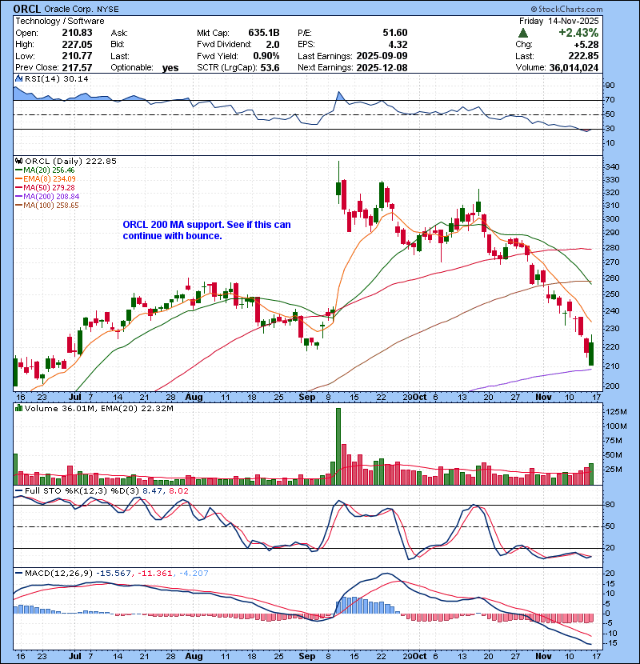The width and height of the screenshot is (640, 664).
Task: Click the ORCL (Daily) 222.85 chart title
Action: [70, 161]
